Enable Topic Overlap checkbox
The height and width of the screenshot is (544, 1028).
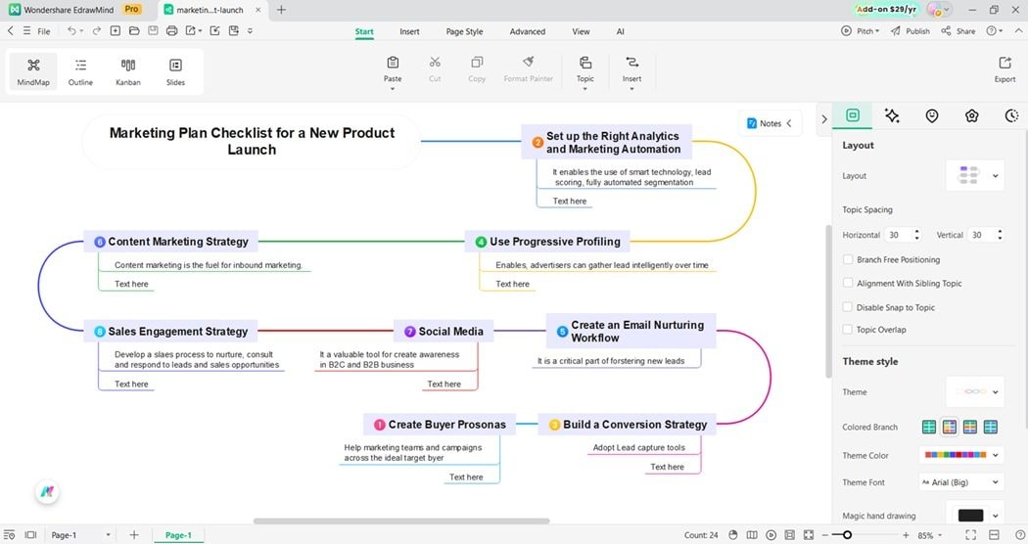point(848,329)
